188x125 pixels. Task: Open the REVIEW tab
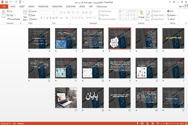pyautogui.click(x=82, y=7)
